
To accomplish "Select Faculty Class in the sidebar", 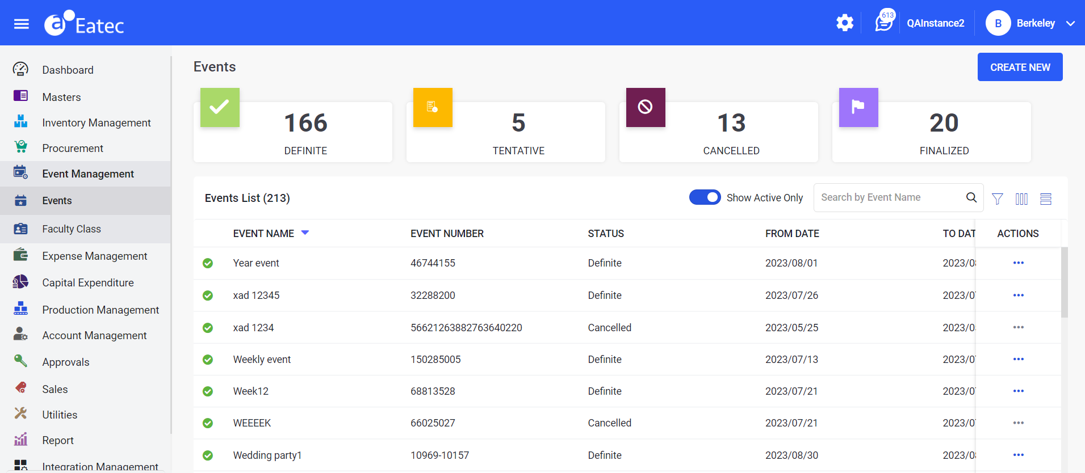I will click(72, 229).
